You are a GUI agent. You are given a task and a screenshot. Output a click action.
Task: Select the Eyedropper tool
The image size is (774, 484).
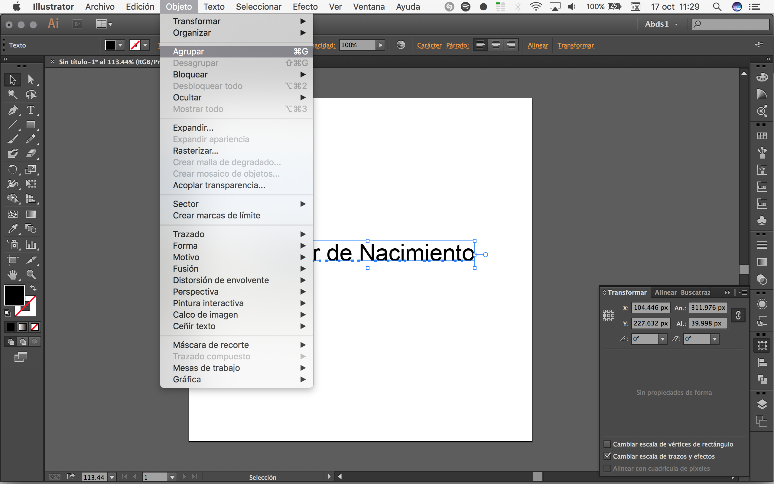12,229
